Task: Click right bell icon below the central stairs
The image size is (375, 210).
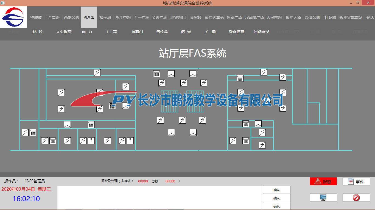Action: click(x=193, y=133)
